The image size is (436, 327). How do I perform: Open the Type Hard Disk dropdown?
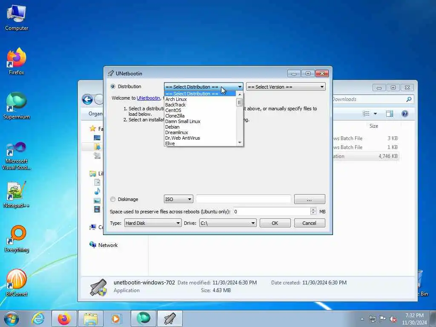153,223
